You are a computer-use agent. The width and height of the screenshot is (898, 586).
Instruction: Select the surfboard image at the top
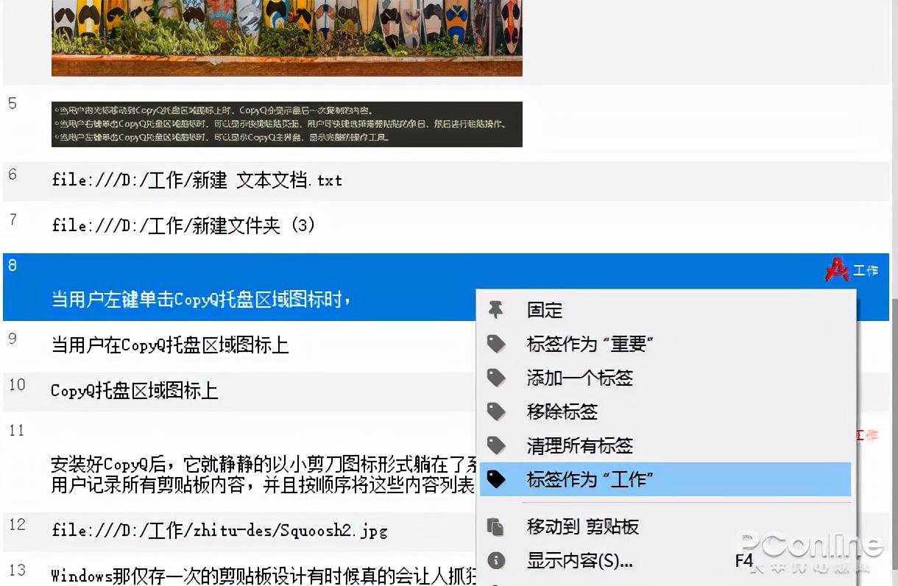[x=286, y=37]
